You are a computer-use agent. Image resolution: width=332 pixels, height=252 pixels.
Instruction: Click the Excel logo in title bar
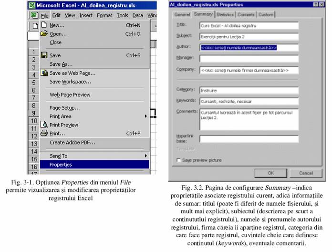click(32, 5)
